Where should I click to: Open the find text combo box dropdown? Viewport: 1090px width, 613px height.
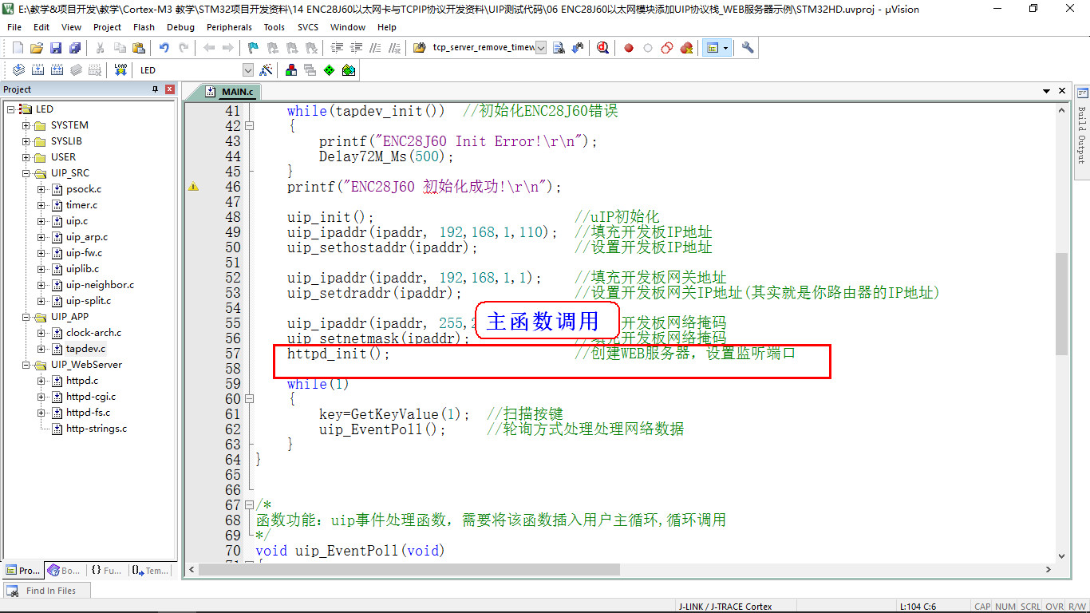coord(541,48)
